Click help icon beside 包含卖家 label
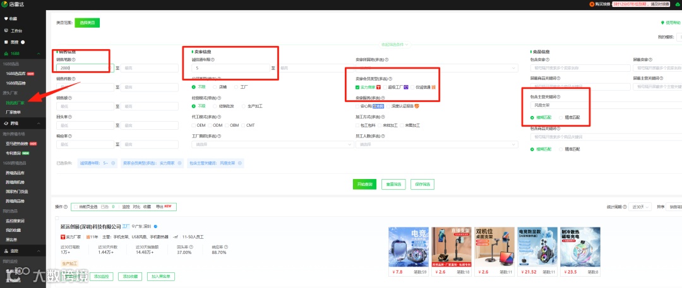The image size is (682, 288). (547, 59)
